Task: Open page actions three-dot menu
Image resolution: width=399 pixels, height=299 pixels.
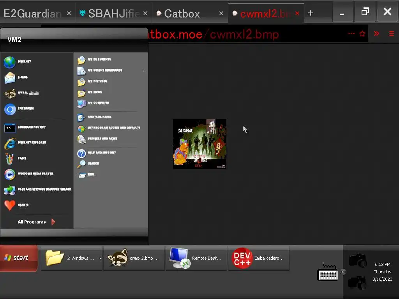Action: point(351,33)
